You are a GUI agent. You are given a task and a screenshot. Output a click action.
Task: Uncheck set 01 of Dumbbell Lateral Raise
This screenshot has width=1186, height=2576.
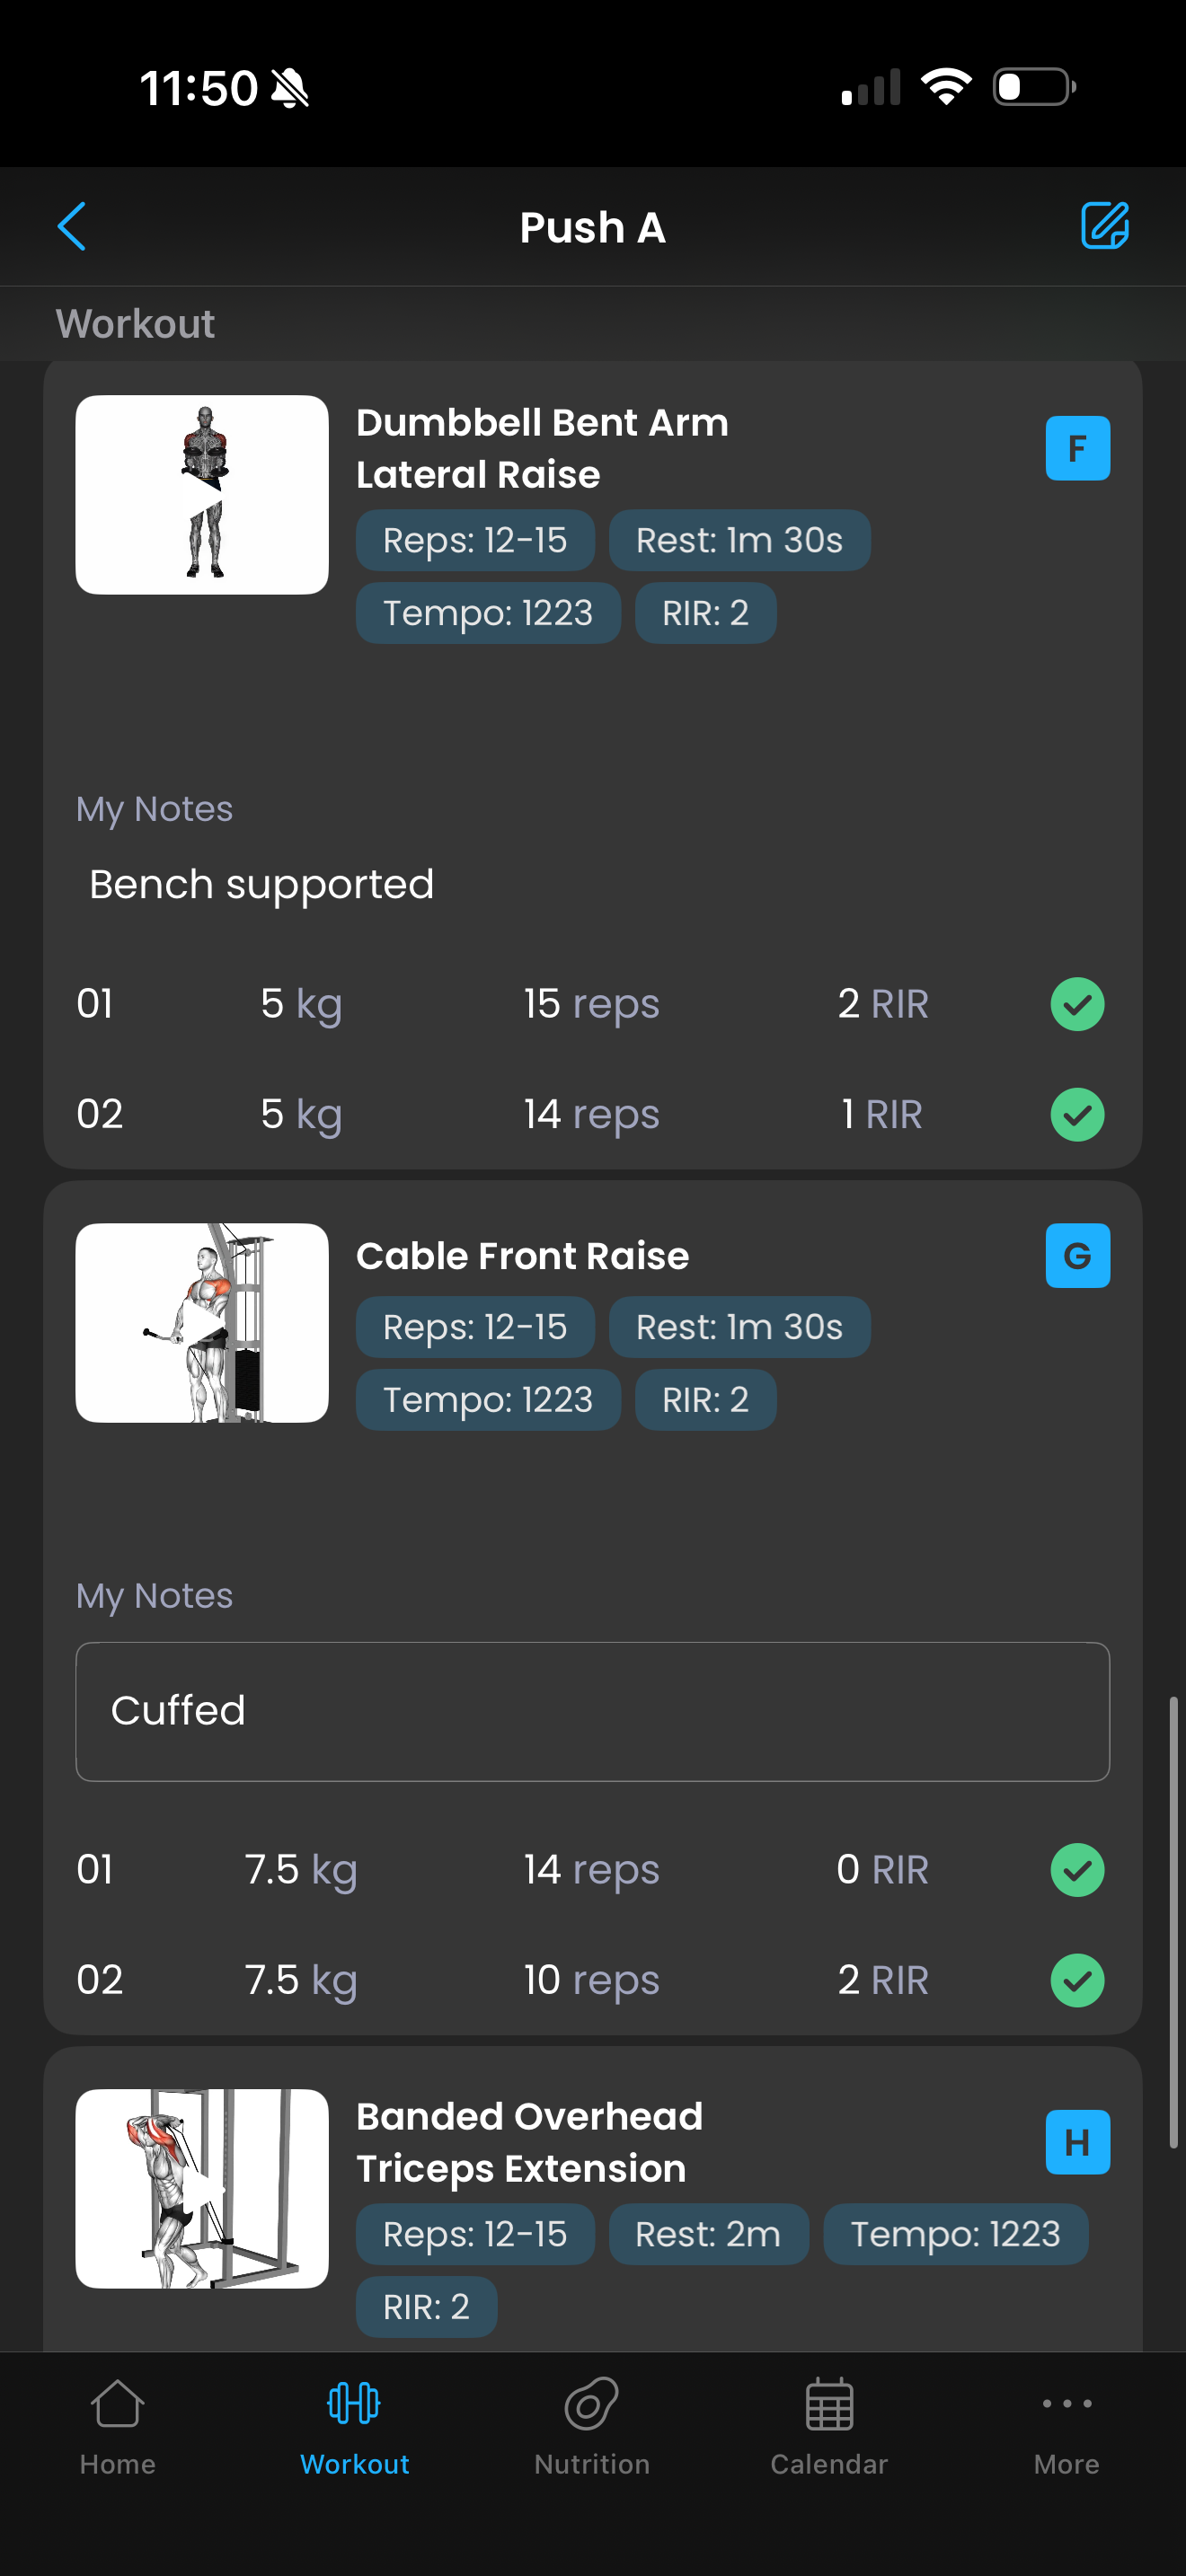tap(1077, 1004)
